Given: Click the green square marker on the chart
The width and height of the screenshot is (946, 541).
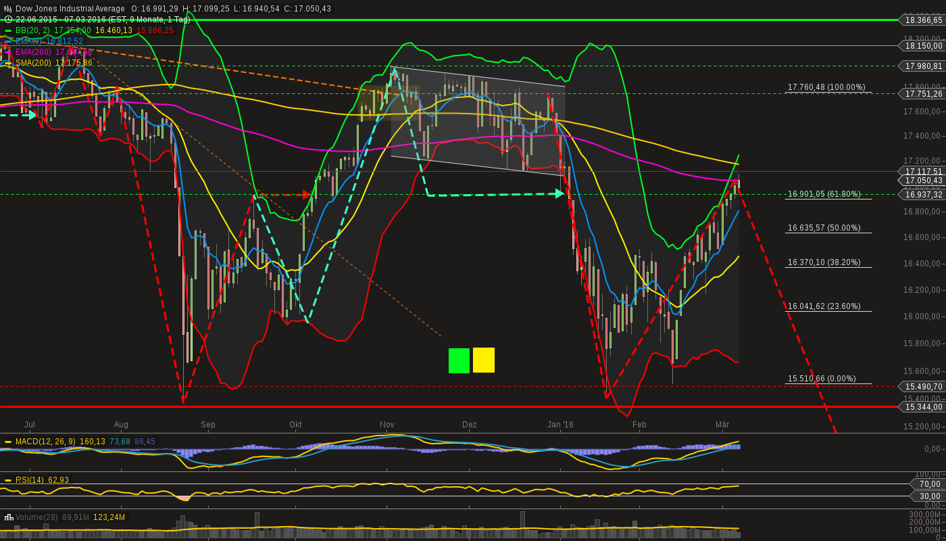Looking at the screenshot, I should (459, 360).
